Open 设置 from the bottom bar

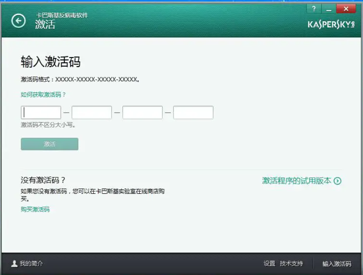coord(269,263)
